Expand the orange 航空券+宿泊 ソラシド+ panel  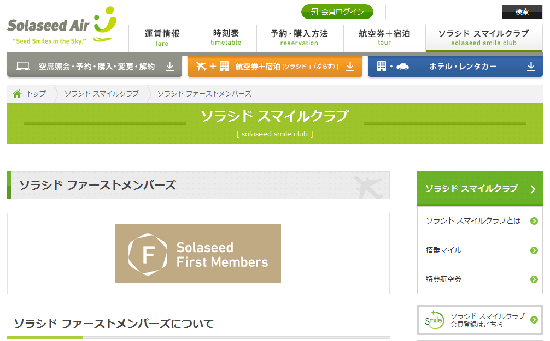point(274,67)
